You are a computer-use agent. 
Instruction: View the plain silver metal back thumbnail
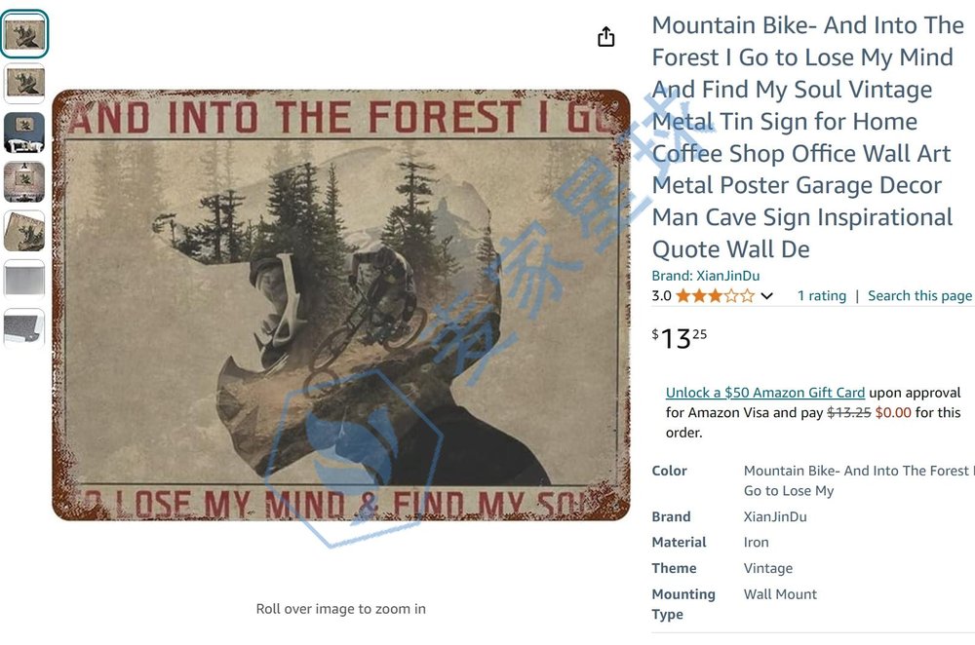pyautogui.click(x=24, y=280)
